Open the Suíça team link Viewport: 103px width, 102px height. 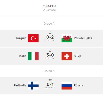78,56
